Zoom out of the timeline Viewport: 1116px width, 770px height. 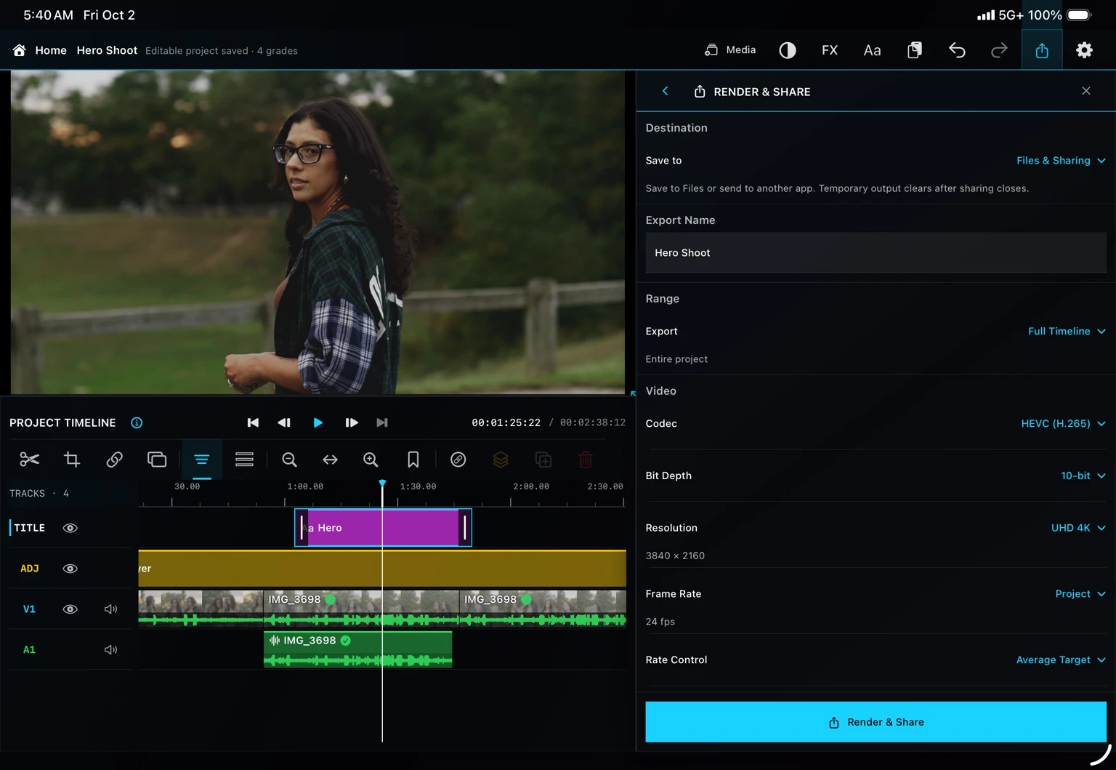click(289, 460)
